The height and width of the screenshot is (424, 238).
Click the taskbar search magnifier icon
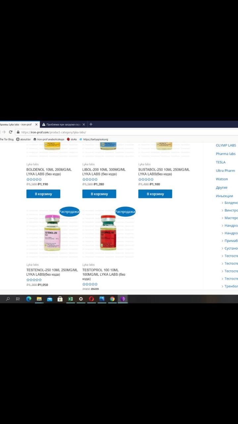(8, 299)
